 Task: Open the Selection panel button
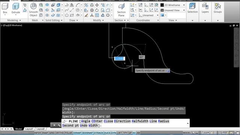pos(192,8)
